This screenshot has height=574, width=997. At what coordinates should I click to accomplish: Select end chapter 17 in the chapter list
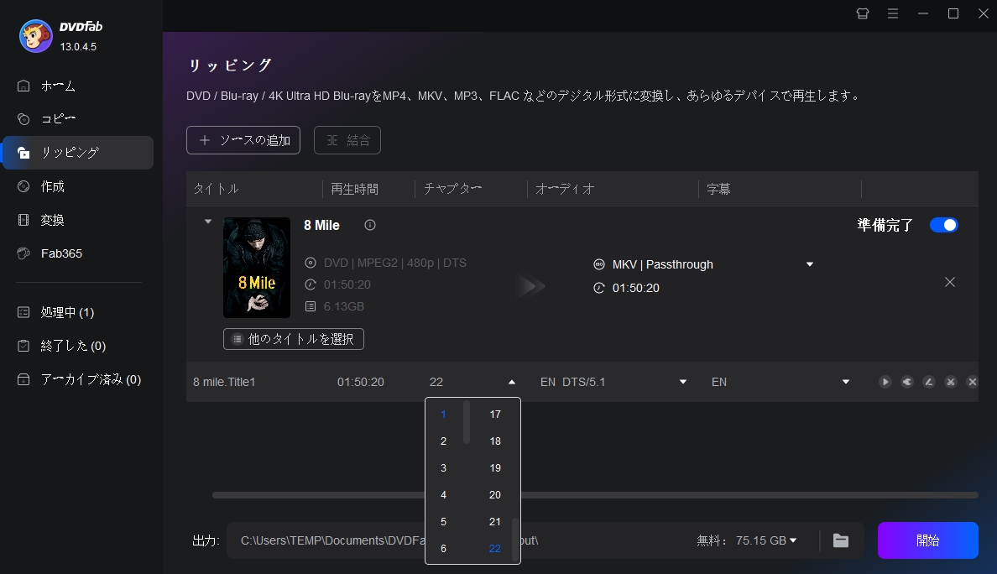(x=494, y=415)
